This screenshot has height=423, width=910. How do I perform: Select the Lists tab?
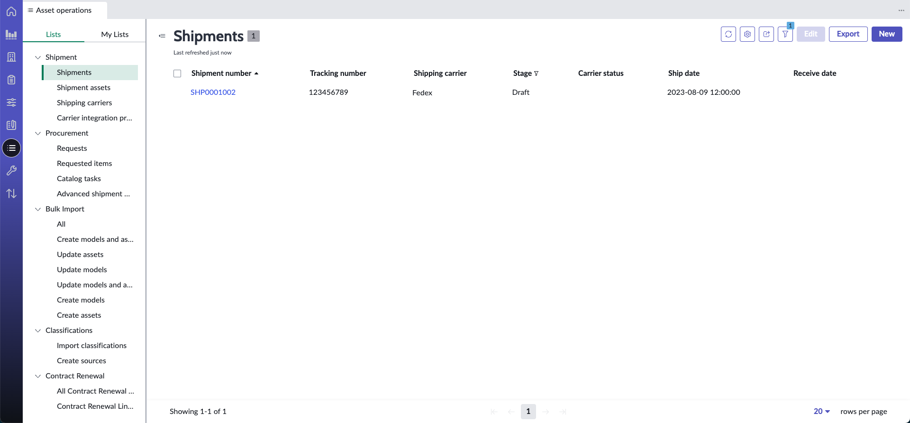pyautogui.click(x=54, y=34)
